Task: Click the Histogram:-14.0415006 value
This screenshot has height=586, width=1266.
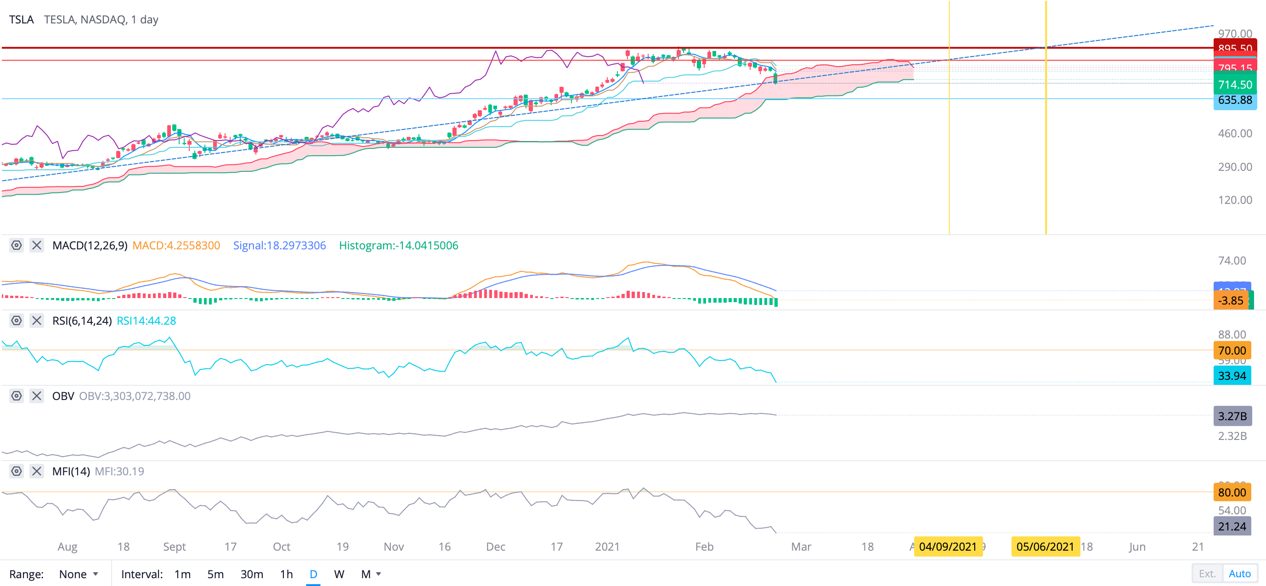Action: point(399,246)
